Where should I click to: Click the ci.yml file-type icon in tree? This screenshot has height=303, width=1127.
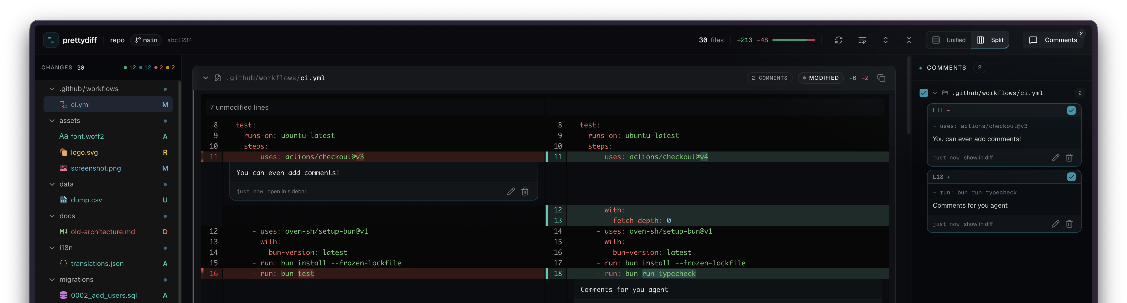coord(63,105)
